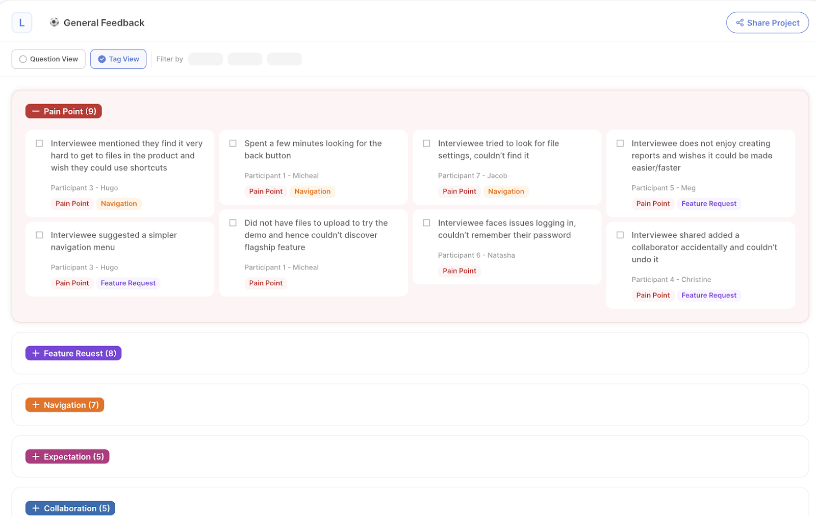Check the 'hard to get to files' note

[x=39, y=143]
